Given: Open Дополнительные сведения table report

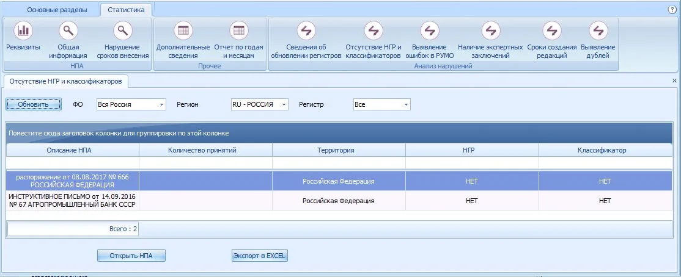Looking at the screenshot, I should click(x=183, y=40).
